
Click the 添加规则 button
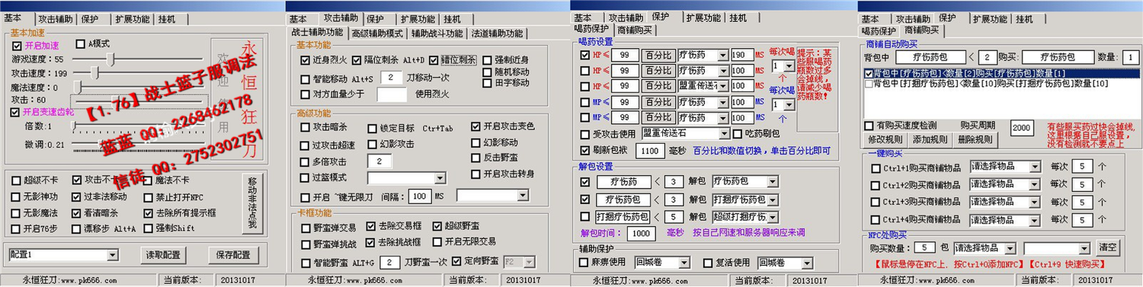930,140
